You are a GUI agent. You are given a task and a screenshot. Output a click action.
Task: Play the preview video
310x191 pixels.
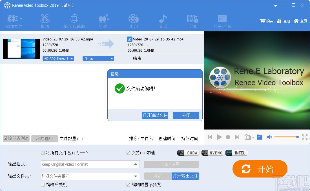pyautogui.click(x=219, y=137)
